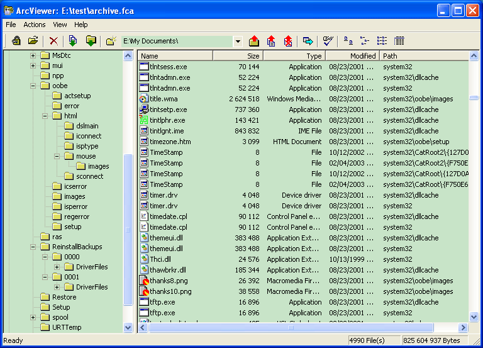Screen dimensions: 483x348
Task: Select the sconnect folder in tree
Action: pyautogui.click(x=90, y=177)
